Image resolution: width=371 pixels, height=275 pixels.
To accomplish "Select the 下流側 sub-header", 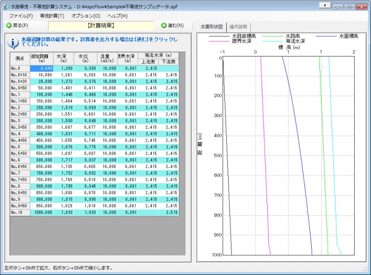I will tap(168, 62).
